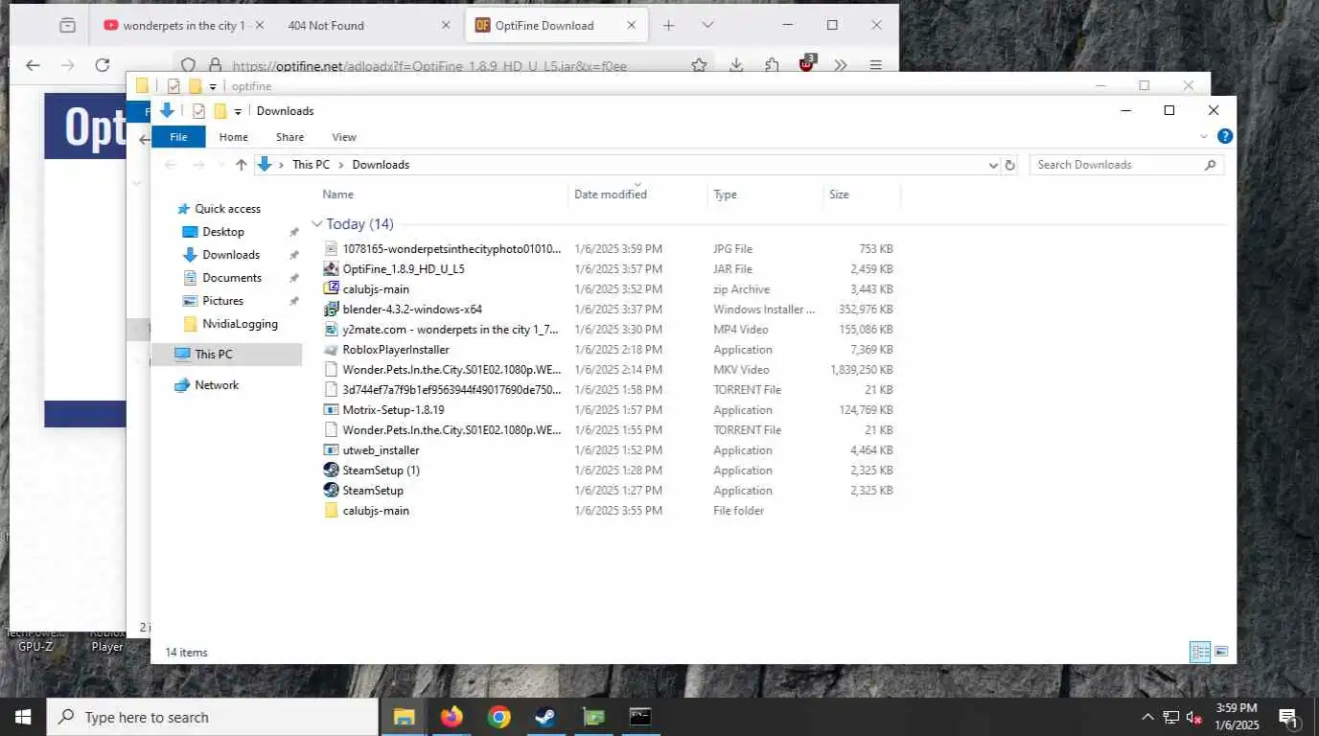
Task: Open the notification center on the taskbar
Action: pos(1288,717)
